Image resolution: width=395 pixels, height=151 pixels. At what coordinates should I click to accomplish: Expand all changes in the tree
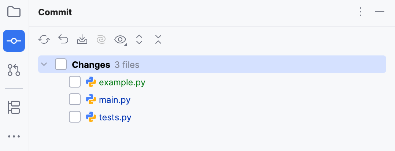(139, 39)
